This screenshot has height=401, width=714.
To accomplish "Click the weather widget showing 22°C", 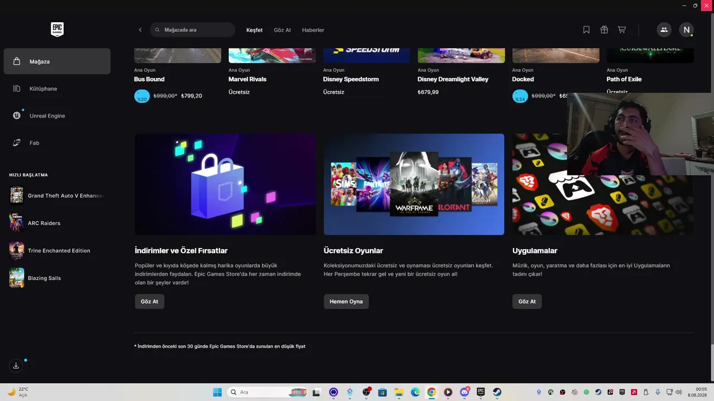I will tap(18, 392).
